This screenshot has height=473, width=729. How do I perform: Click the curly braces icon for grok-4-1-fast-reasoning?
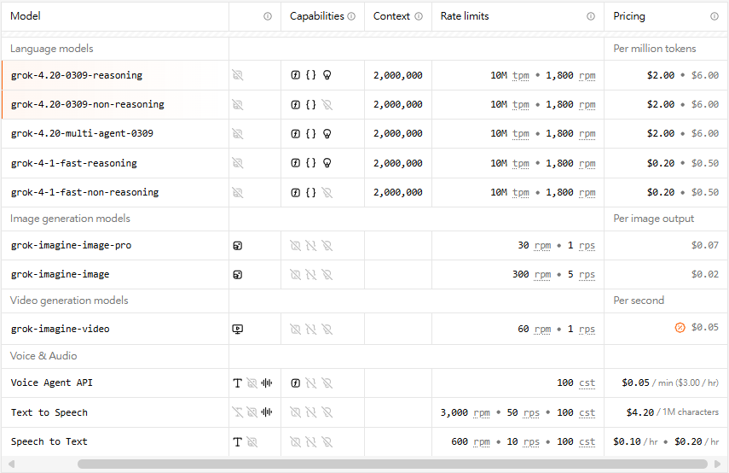point(311,163)
